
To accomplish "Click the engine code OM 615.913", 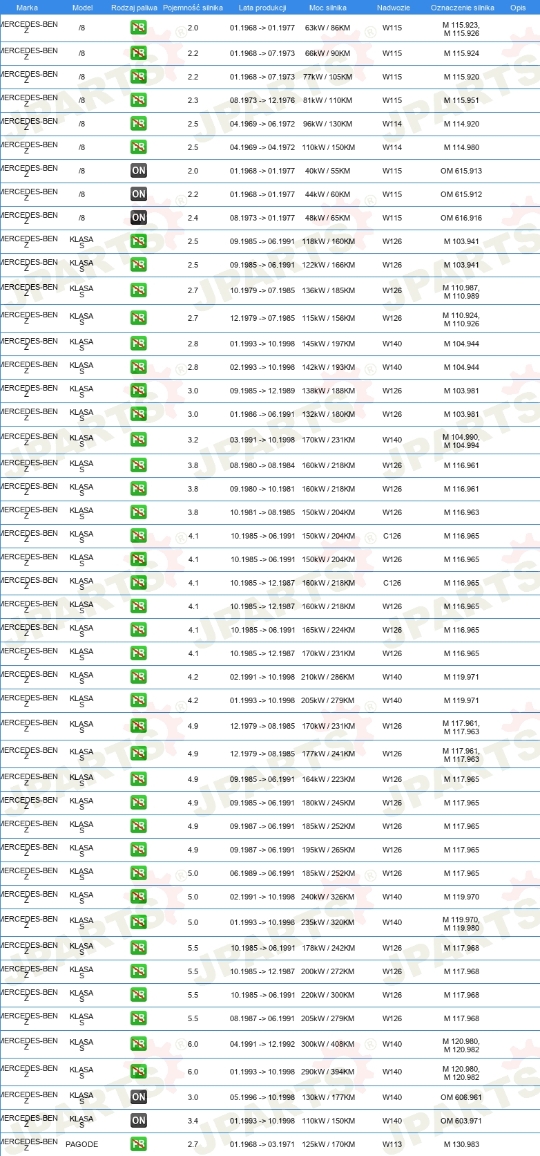I will coord(461,171).
